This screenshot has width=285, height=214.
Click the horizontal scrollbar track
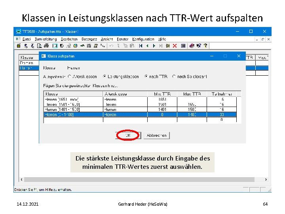(139, 180)
